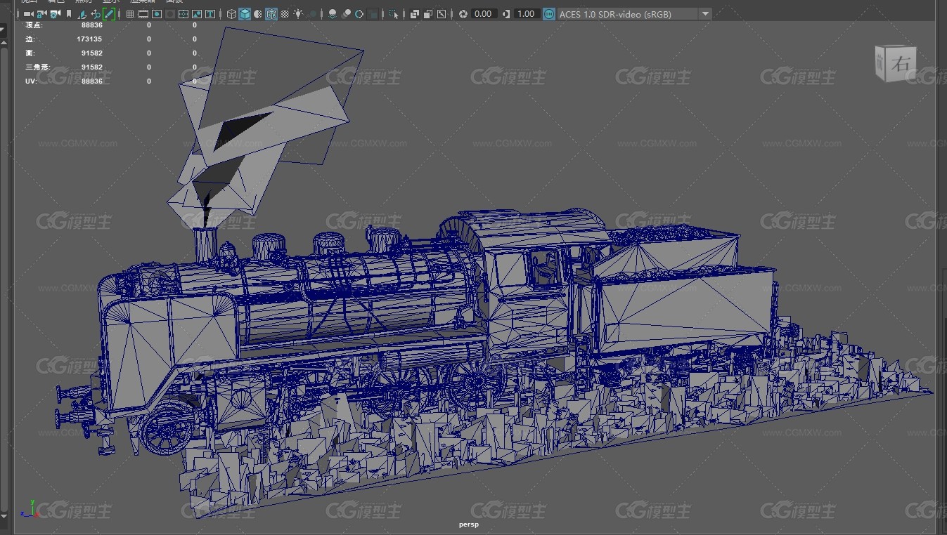This screenshot has height=535, width=947.
Task: Toggle the View Transform ON button
Action: [x=548, y=14]
